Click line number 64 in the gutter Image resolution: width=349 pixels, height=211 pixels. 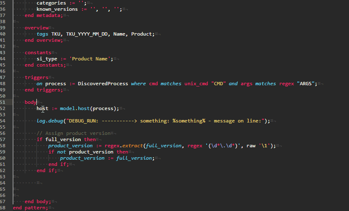coord(2,183)
